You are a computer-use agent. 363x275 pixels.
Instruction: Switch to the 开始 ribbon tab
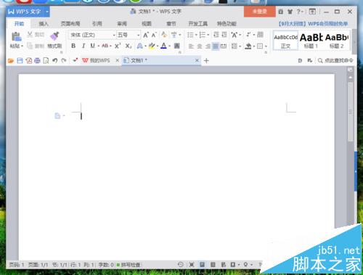(19, 23)
